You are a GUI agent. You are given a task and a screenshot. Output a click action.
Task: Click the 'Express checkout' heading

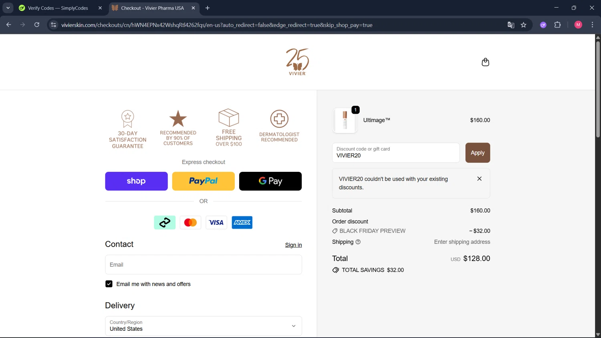point(204,162)
